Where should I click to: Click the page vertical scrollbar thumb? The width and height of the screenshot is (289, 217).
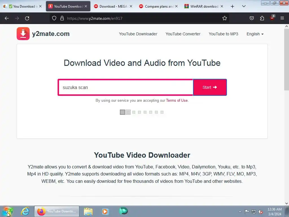tap(286, 60)
